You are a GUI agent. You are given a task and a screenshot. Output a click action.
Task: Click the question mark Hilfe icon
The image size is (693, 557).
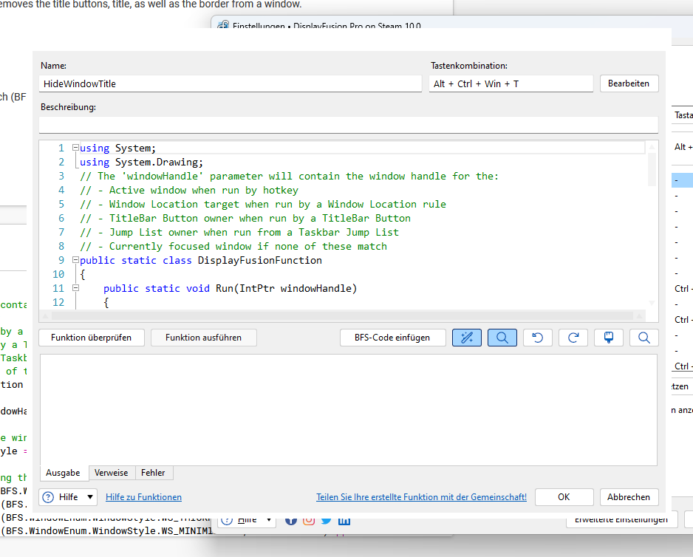(48, 497)
